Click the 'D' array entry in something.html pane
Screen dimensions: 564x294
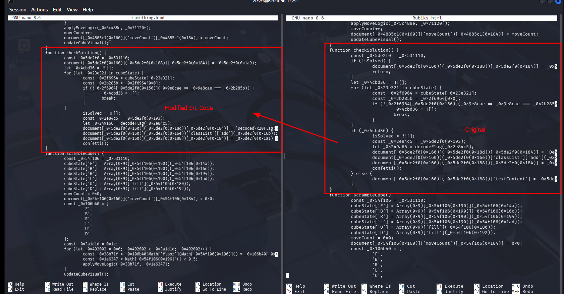(x=87, y=234)
